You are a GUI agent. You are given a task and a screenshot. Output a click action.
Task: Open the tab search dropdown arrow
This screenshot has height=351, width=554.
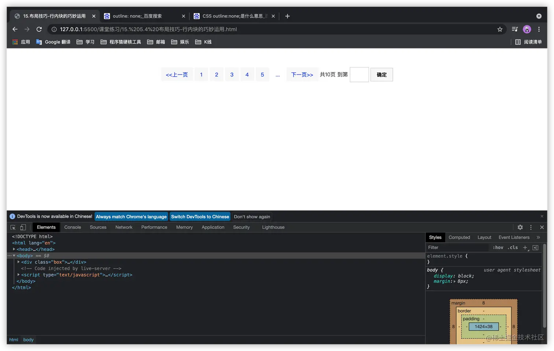539,16
